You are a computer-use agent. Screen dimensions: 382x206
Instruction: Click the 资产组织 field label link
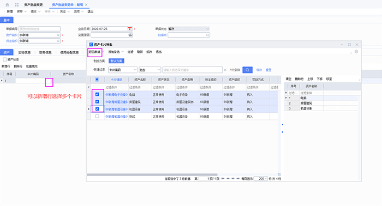(x=11, y=35)
